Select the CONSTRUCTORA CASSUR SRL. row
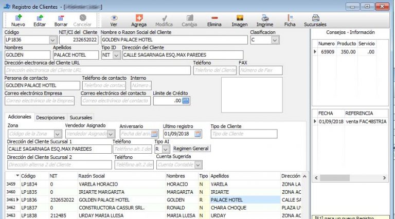This screenshot has height=219, width=395. pyautogui.click(x=153, y=208)
